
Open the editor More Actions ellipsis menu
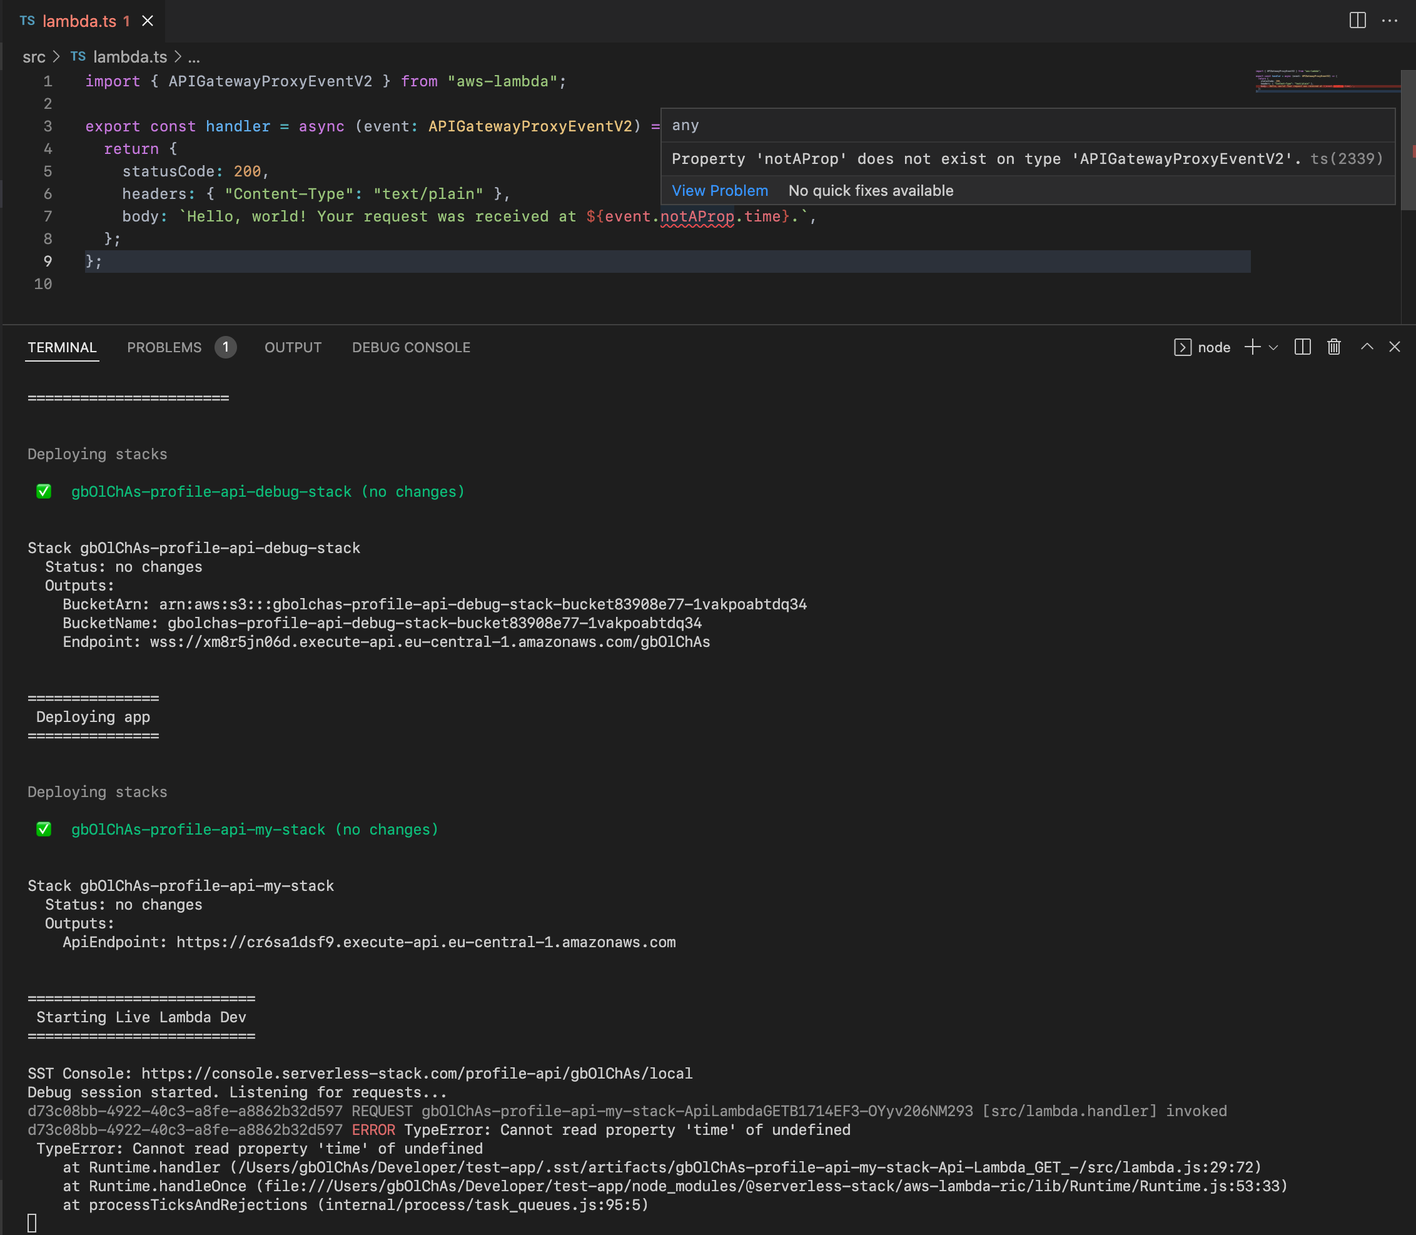(1390, 21)
